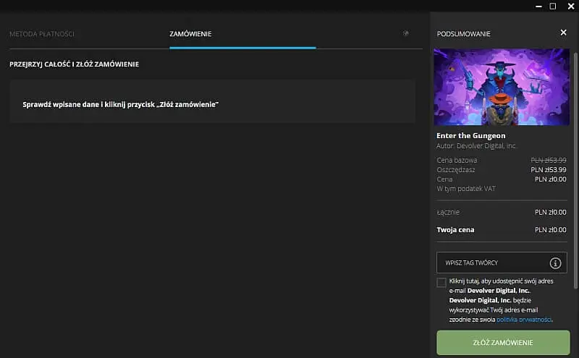Close the Podsumowanie summary panel
This screenshot has width=579, height=358.
pos(563,33)
